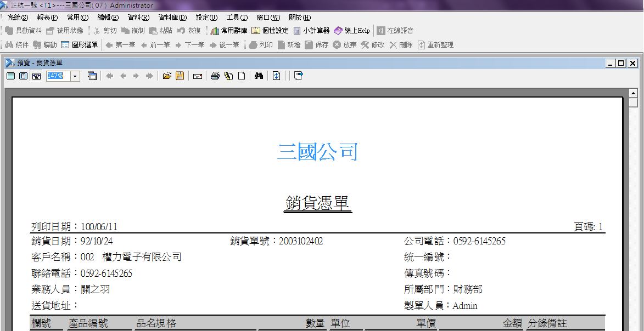The height and width of the screenshot is (331, 644).
Task: Open 常用辭庫 from the toolbar
Action: [x=229, y=31]
